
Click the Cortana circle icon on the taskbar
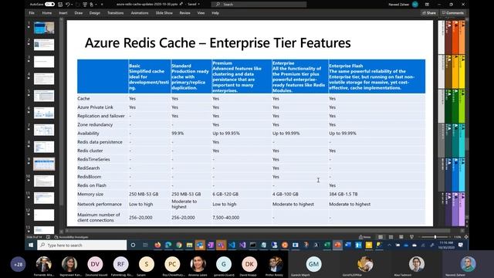(133, 246)
